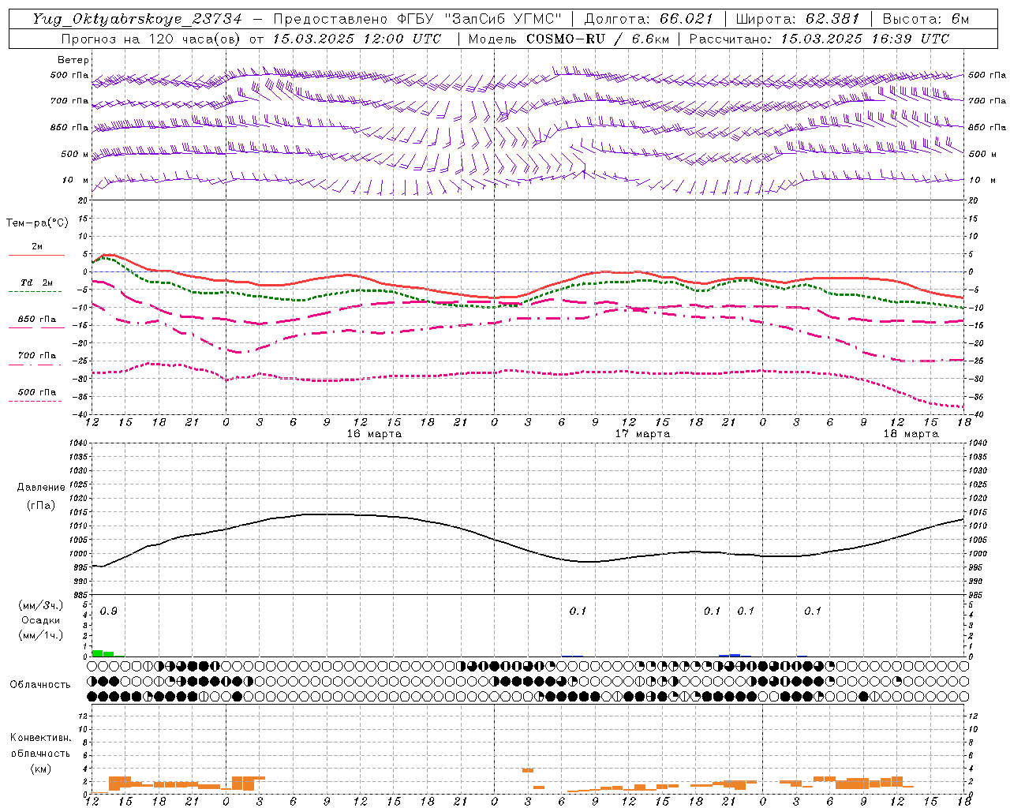The height and width of the screenshot is (808, 1010).
Task: Select the forecast start 15.03.2025 12:00 UTC
Action: [357, 39]
